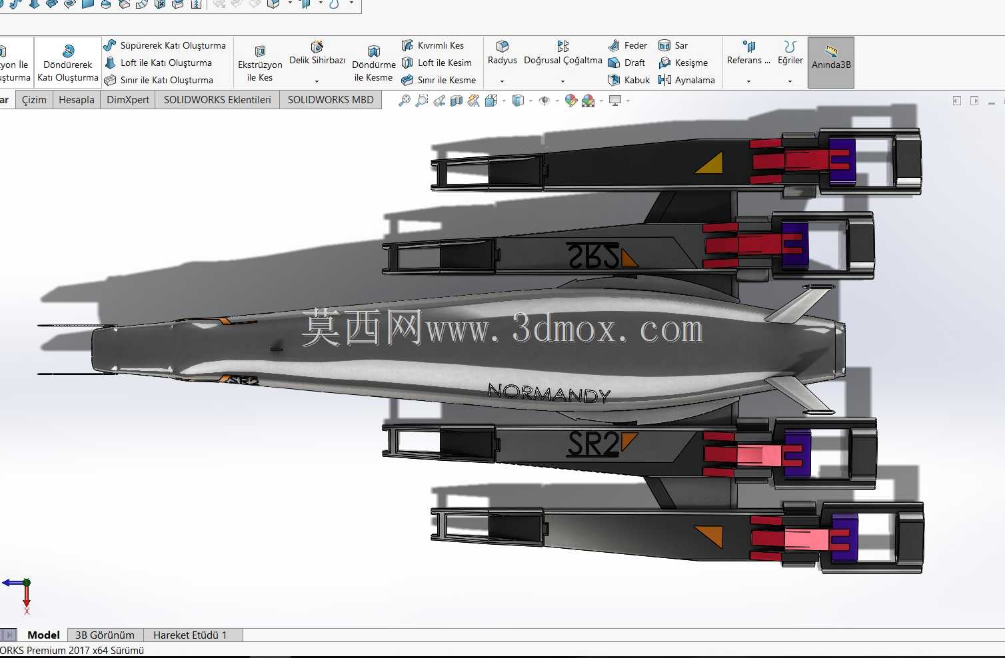Expand View Orientation dropdown arrow

[x=504, y=101]
